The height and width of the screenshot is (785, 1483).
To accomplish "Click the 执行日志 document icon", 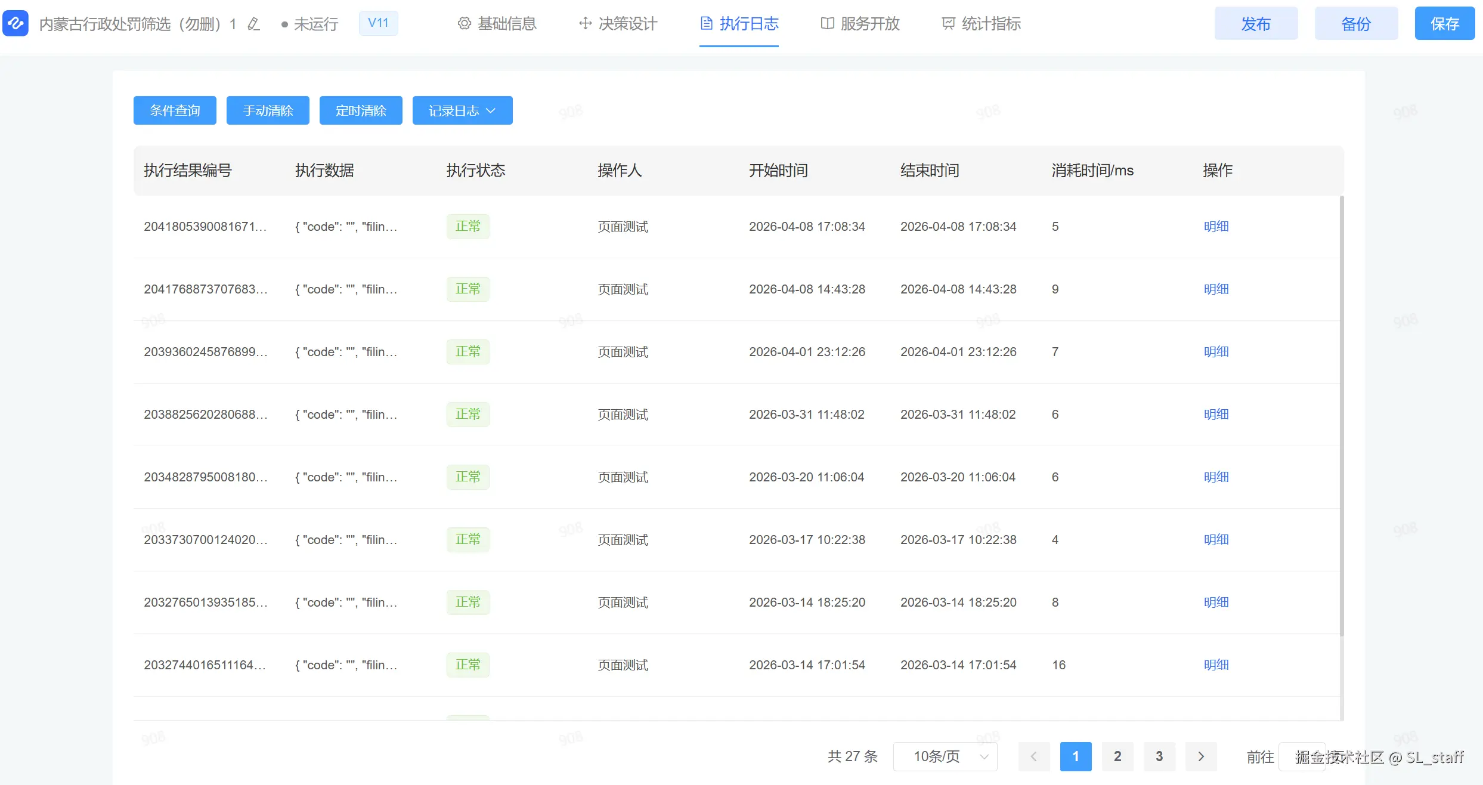I will point(707,23).
